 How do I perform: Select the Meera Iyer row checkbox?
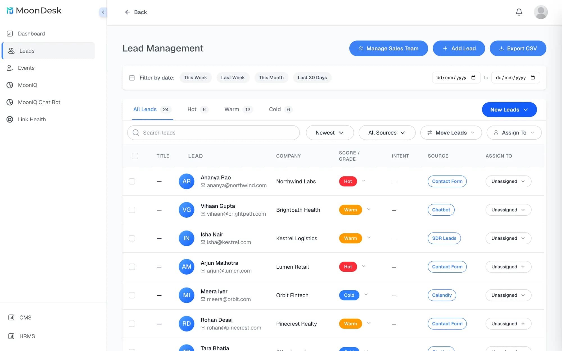click(x=132, y=295)
